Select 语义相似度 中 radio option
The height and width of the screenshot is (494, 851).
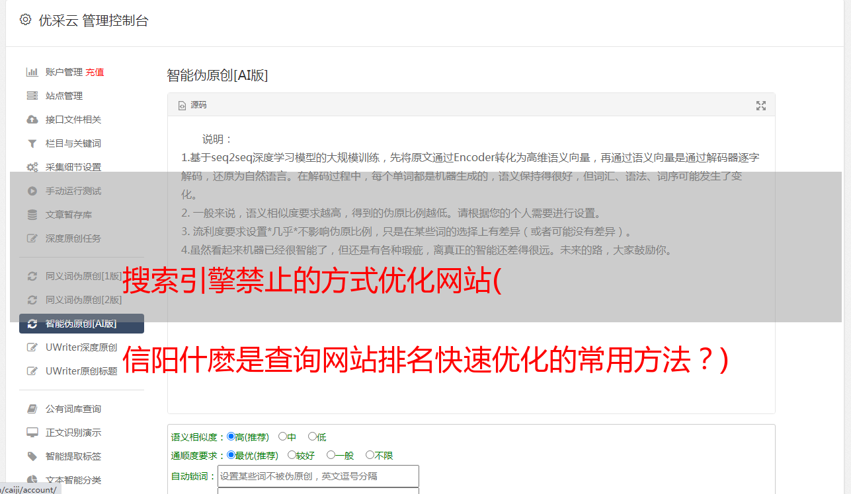tap(282, 437)
